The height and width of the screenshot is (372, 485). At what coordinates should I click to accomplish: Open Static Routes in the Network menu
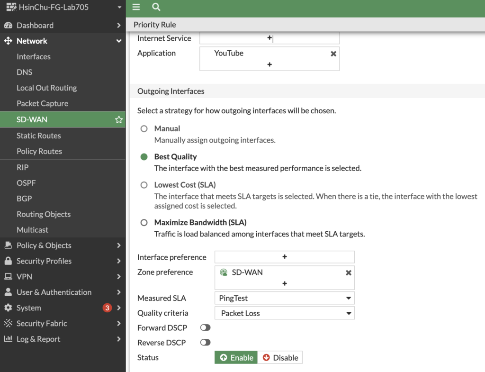(x=39, y=136)
